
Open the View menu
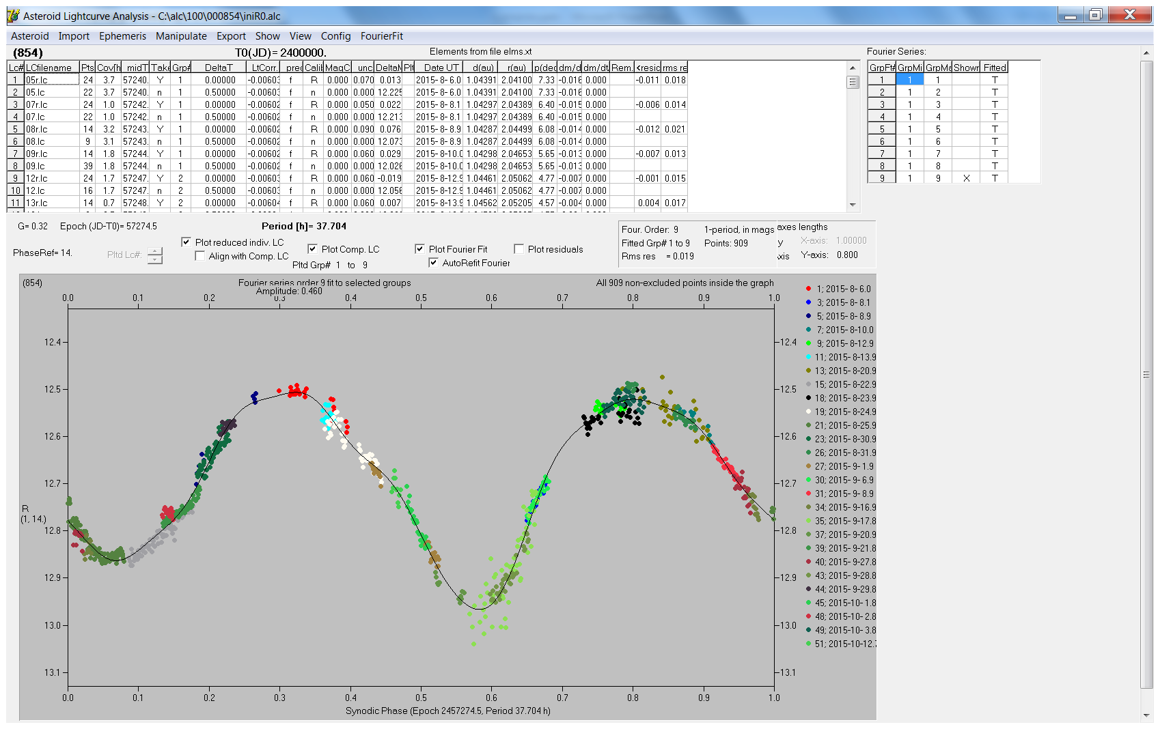[300, 36]
